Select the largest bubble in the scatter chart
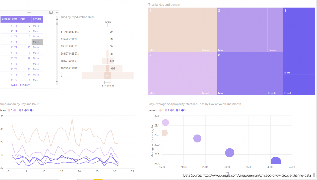The width and height of the screenshot is (317, 180). (x=276, y=161)
